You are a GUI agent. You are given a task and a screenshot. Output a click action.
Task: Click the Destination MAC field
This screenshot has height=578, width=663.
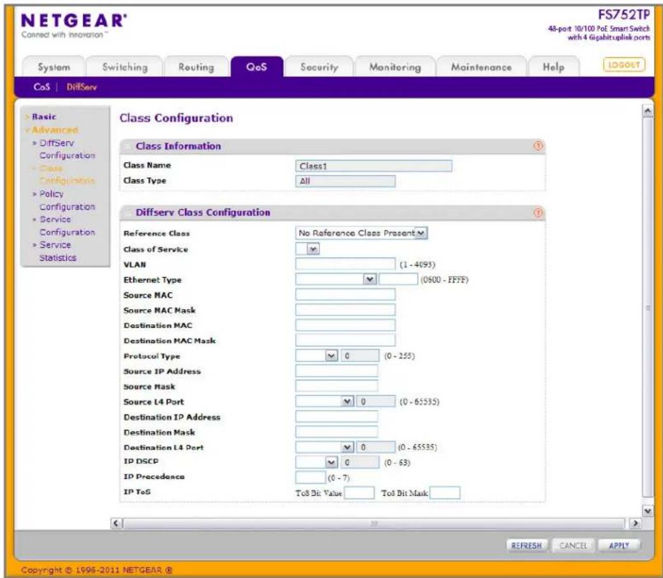(345, 325)
